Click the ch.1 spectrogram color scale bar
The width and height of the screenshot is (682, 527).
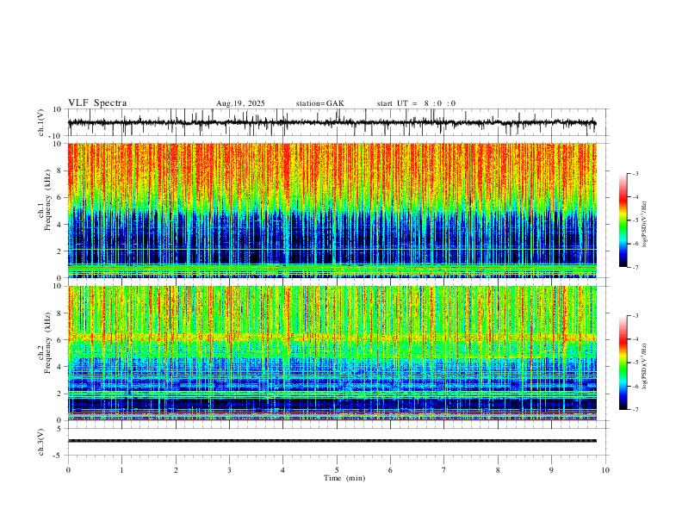(x=623, y=220)
